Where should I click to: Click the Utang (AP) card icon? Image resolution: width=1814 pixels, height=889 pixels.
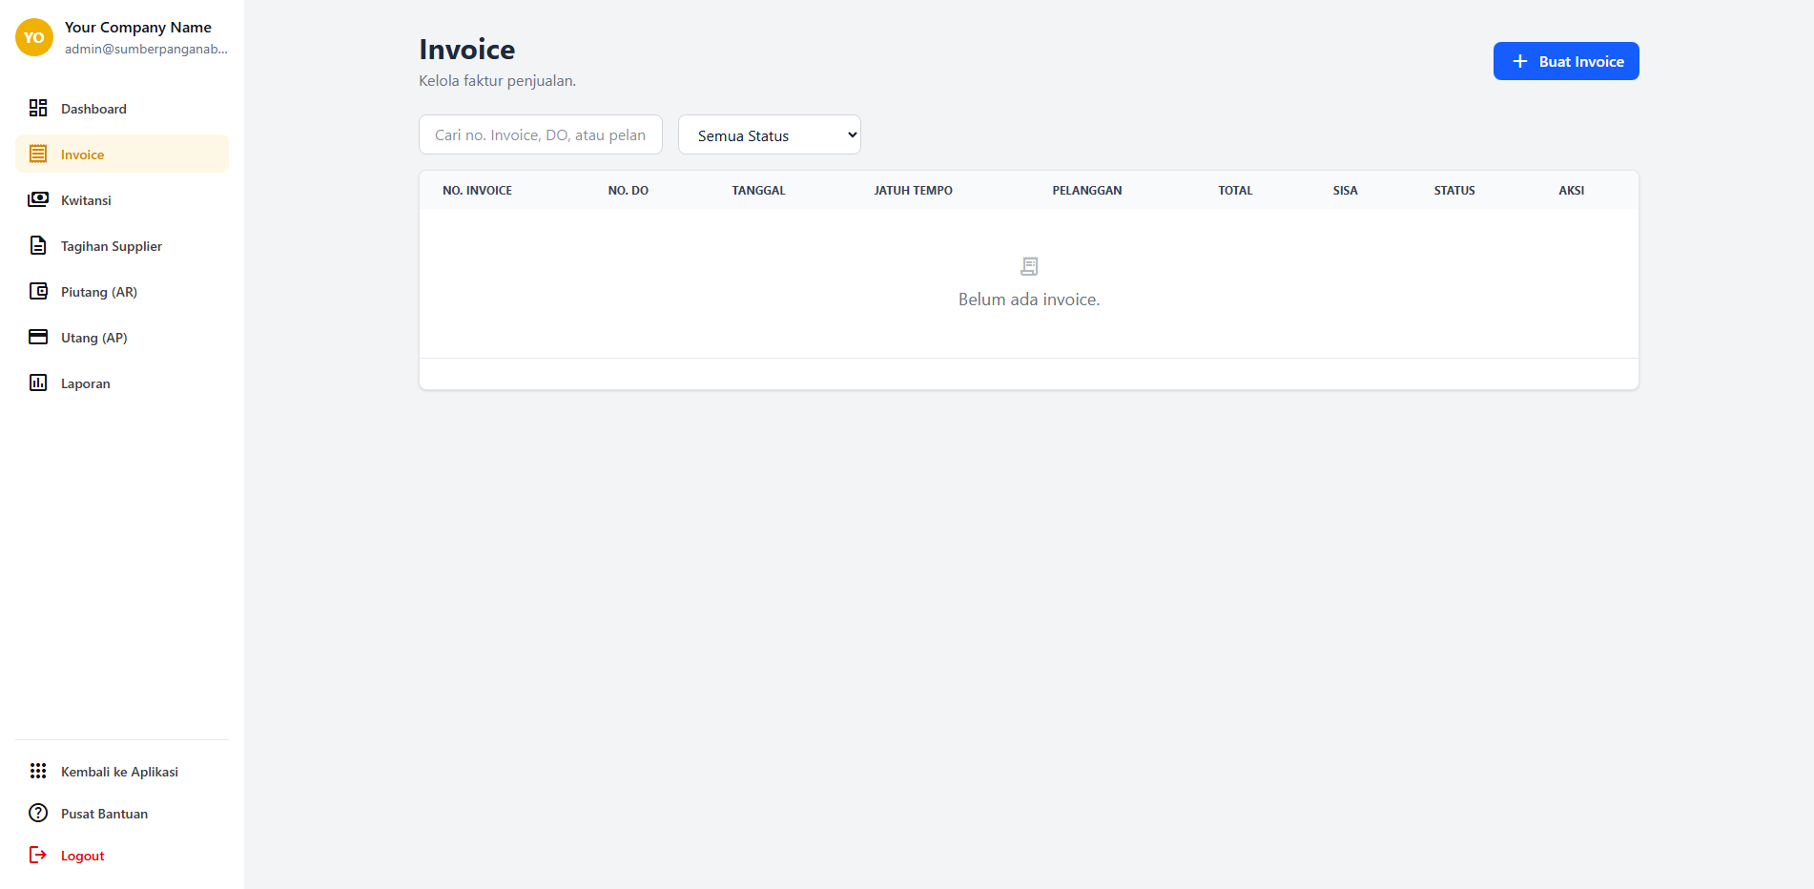(38, 337)
